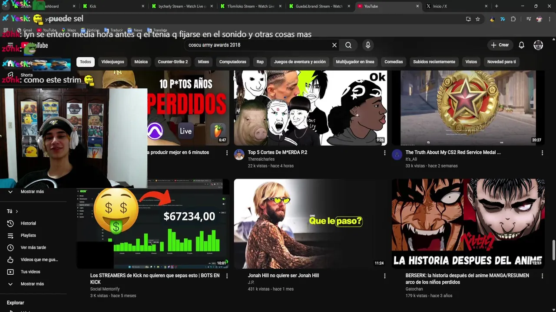Switch to 1Tomiloko Stream browser tab
The height and width of the screenshot is (312, 556).
(251, 6)
